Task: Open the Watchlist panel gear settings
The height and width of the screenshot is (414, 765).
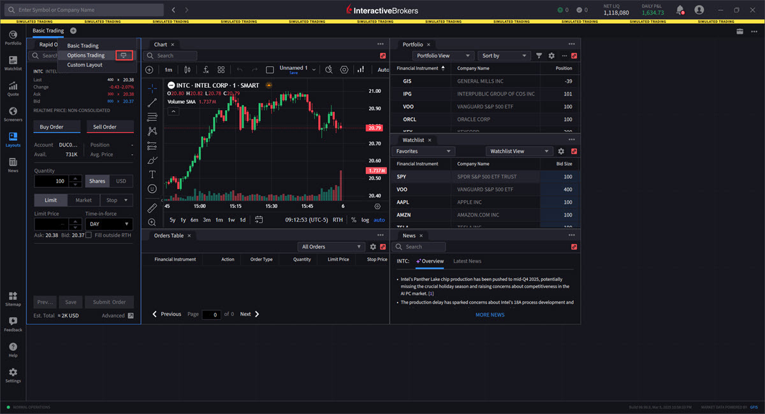Action: point(561,151)
